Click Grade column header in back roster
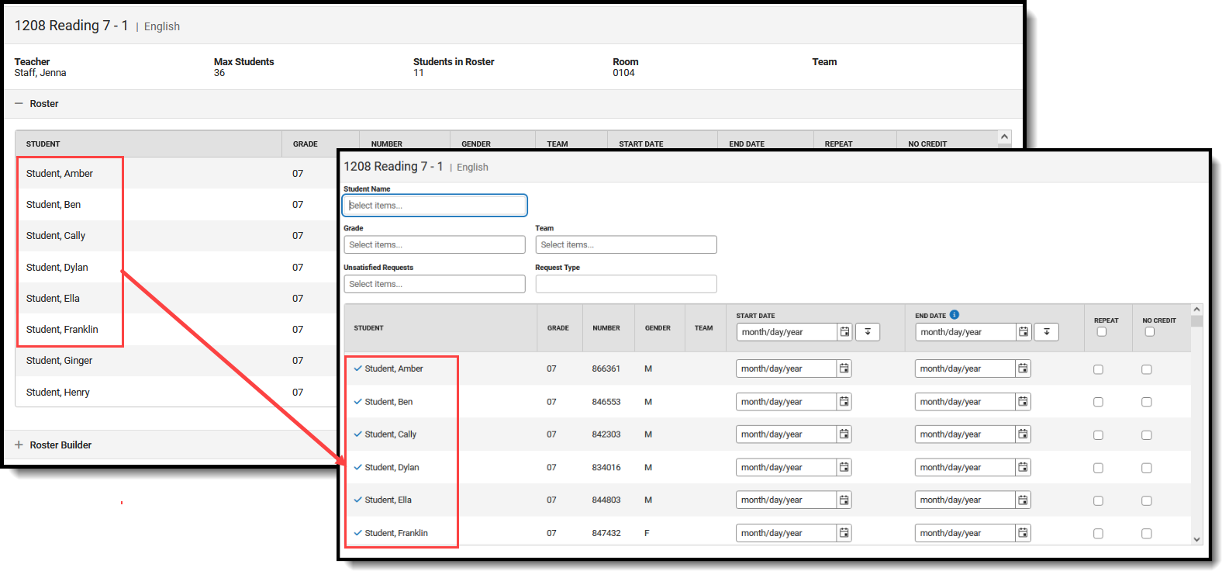Image resolution: width=1229 pixels, height=578 pixels. [306, 144]
